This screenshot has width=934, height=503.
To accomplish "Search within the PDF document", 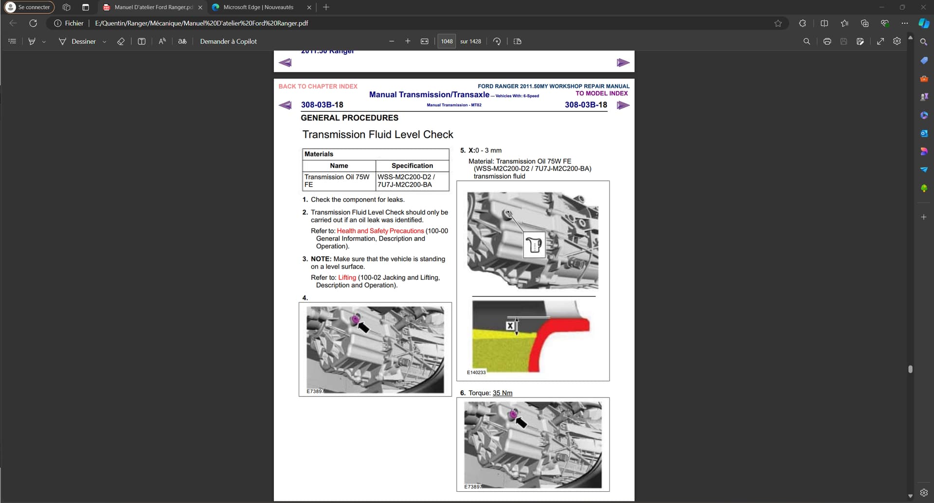I will tap(807, 41).
